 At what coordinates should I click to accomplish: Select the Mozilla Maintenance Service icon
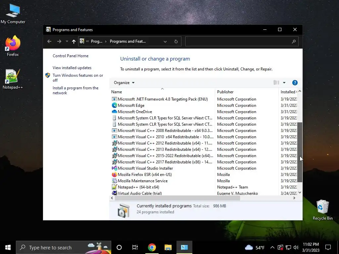pyautogui.click(x=114, y=181)
